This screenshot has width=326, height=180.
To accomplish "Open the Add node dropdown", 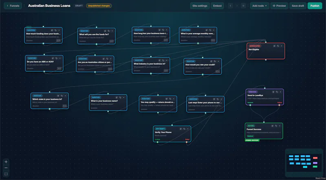I will (260, 6).
